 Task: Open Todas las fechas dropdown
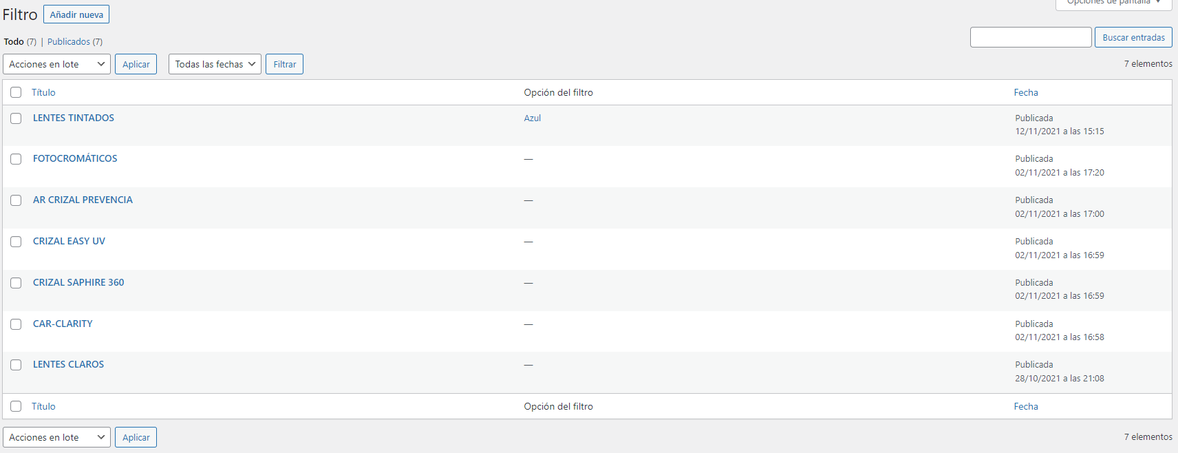(x=215, y=64)
